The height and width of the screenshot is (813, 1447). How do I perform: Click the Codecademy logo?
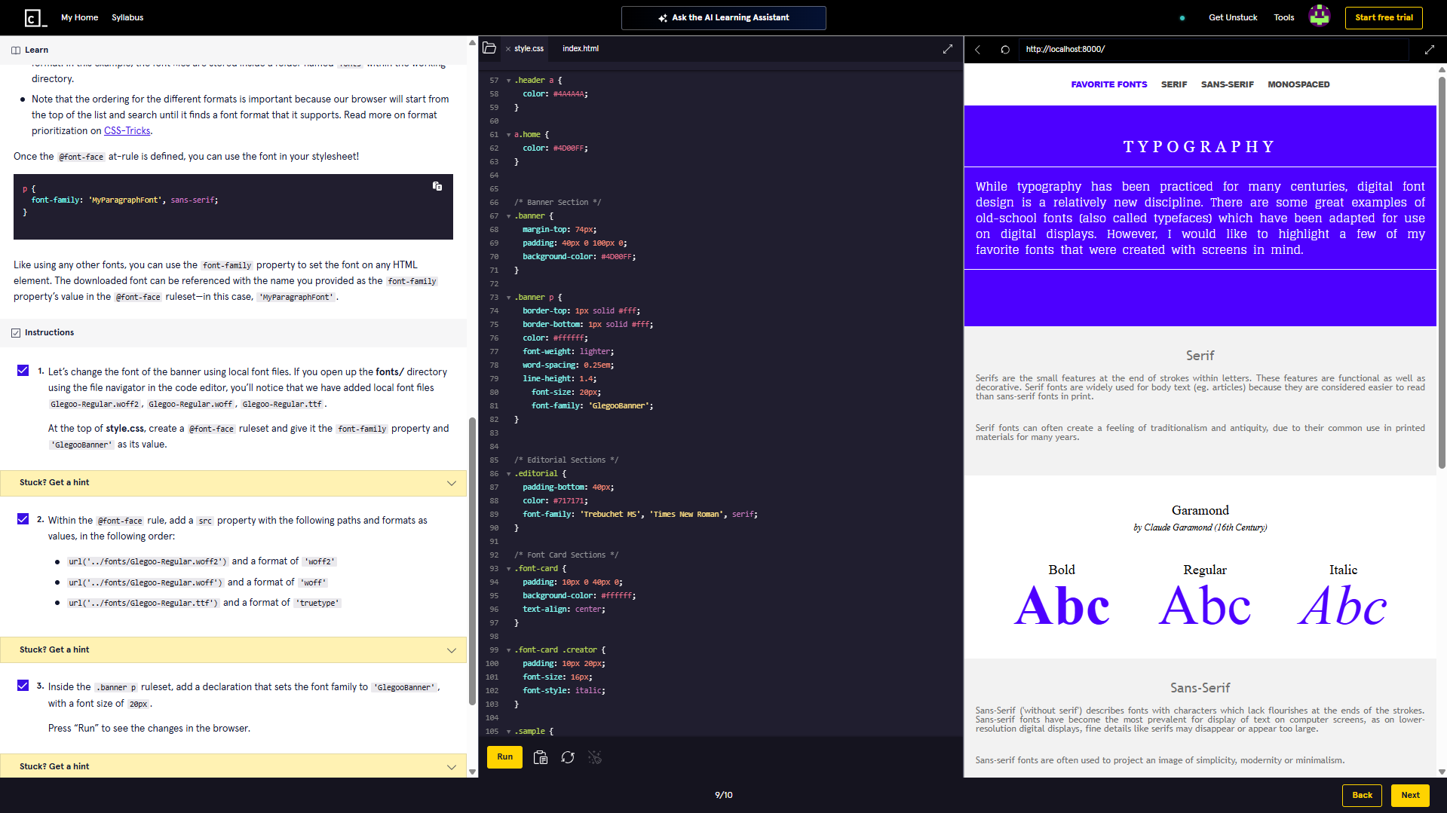pyautogui.click(x=35, y=17)
